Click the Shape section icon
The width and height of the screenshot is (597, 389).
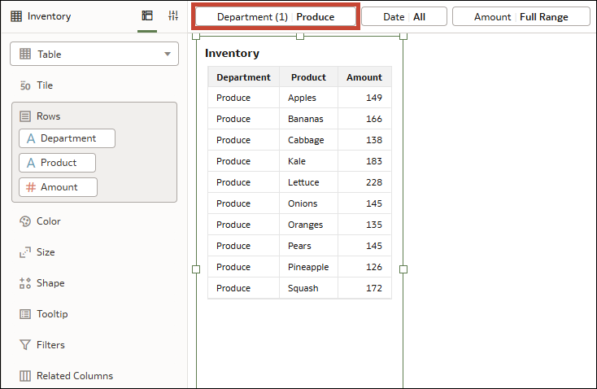point(24,283)
